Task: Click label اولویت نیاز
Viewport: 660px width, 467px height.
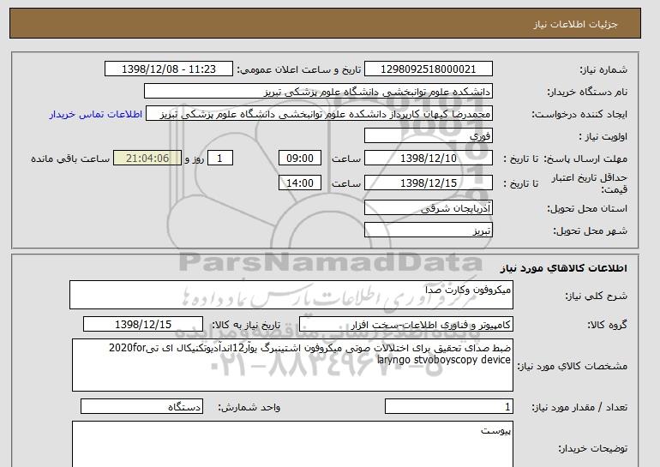Action: click(603, 137)
